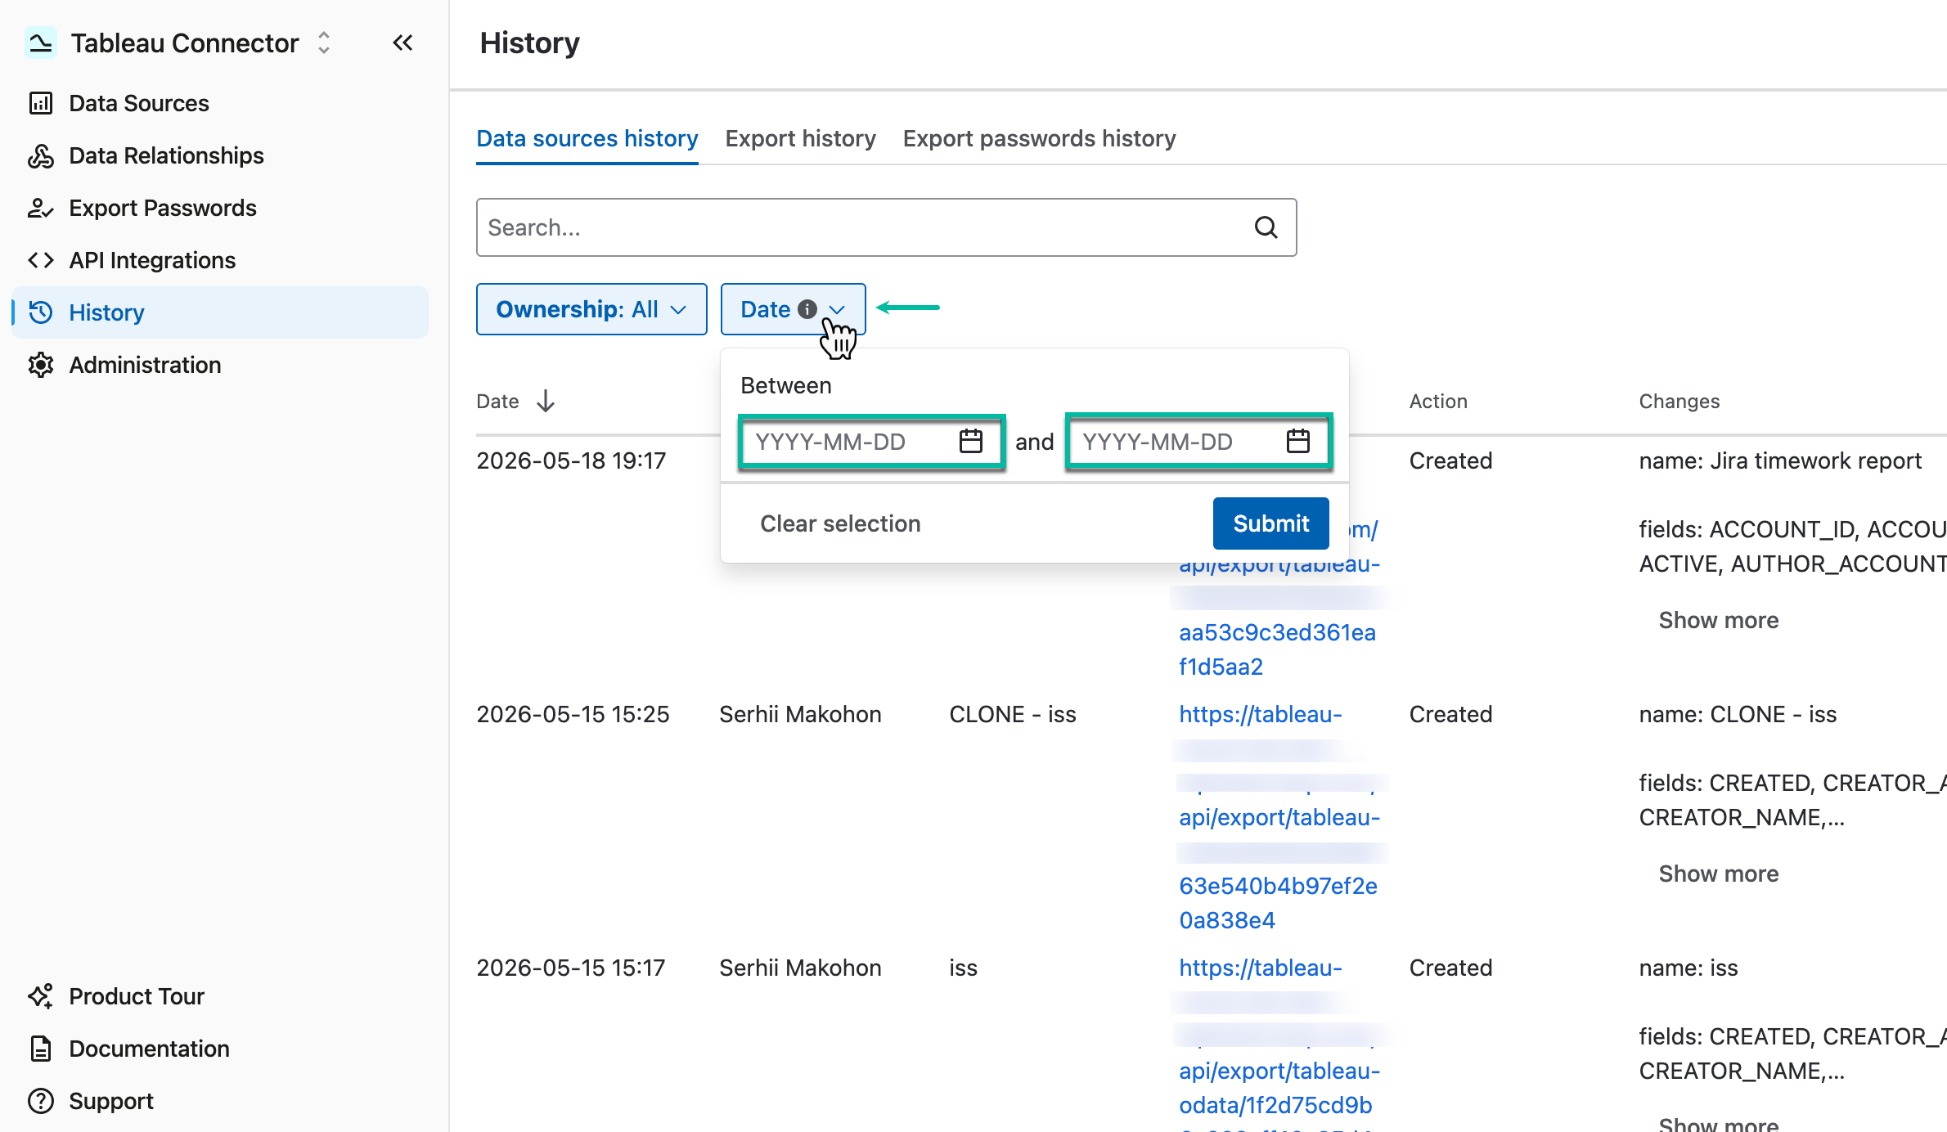Open URL ending aa53c9c3ed361ea
The image size is (1947, 1132).
(1277, 632)
